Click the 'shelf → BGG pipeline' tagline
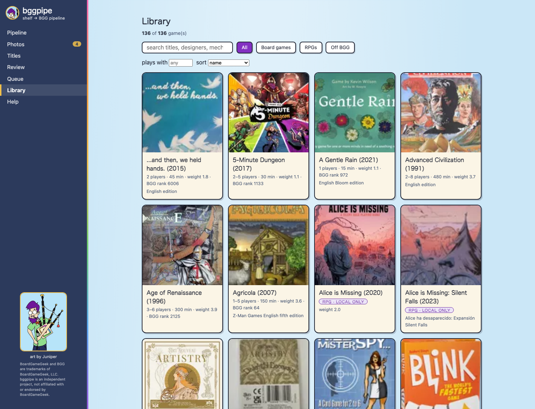 coord(44,18)
